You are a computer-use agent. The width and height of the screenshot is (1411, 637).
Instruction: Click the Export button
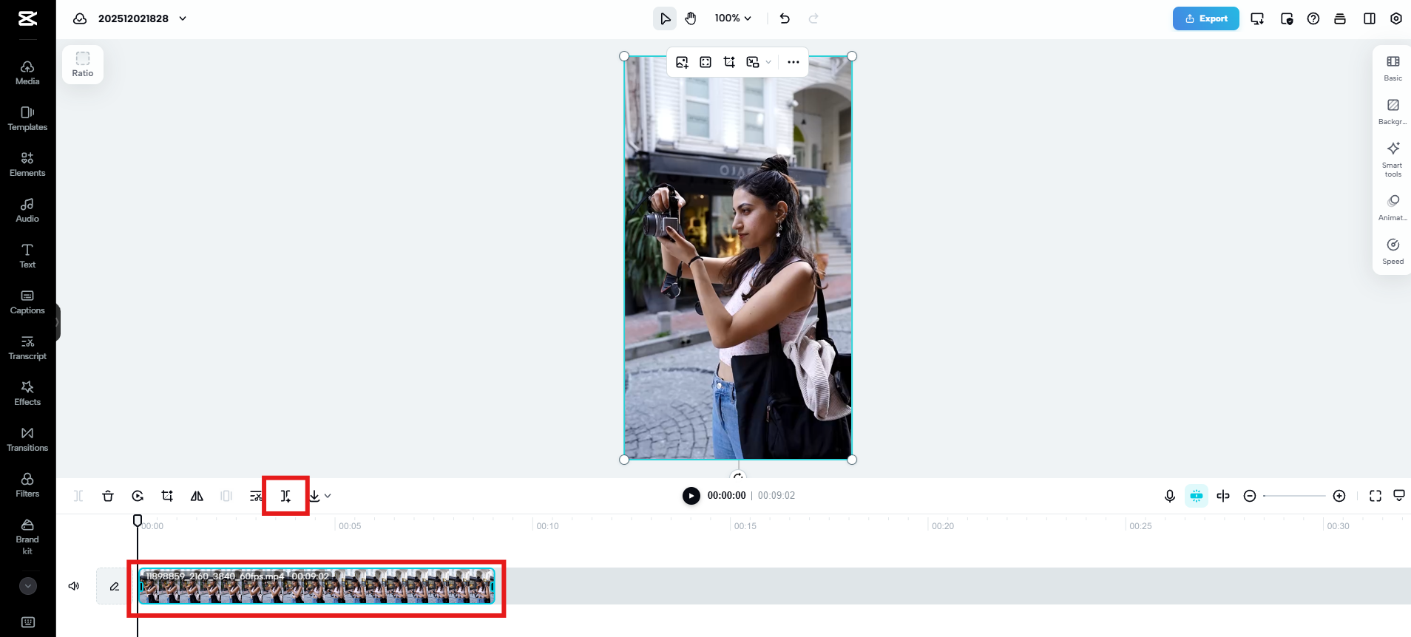pyautogui.click(x=1205, y=18)
